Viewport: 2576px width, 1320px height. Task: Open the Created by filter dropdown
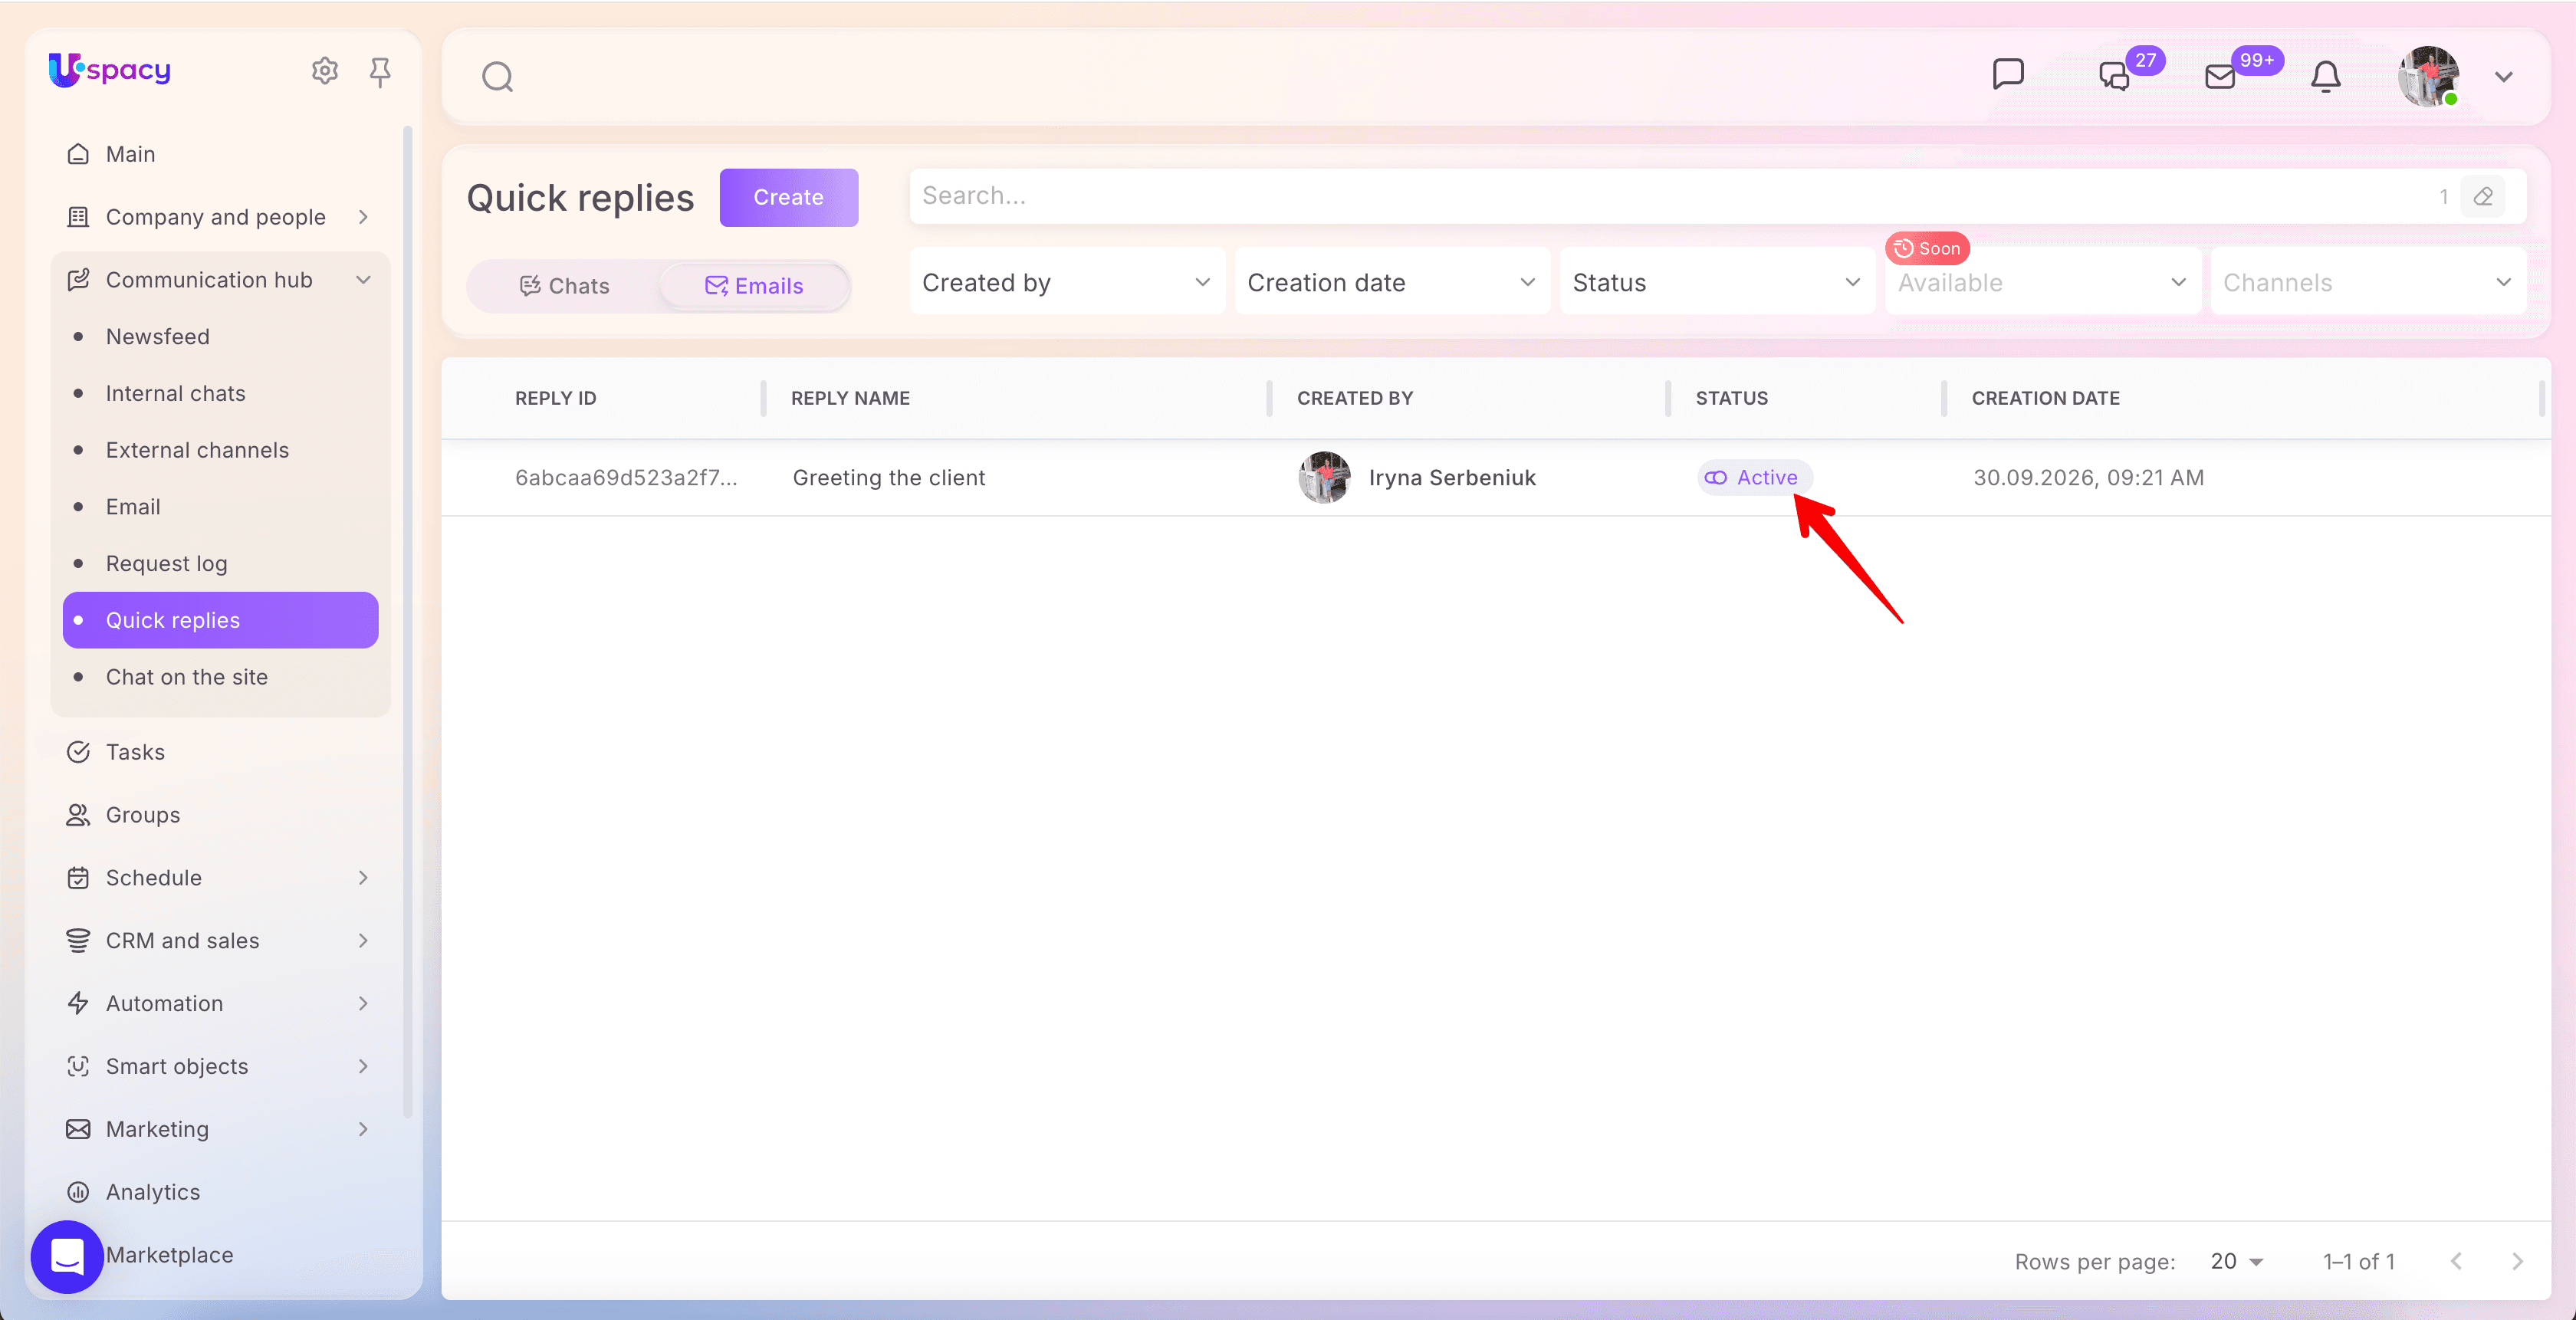click(x=1067, y=283)
